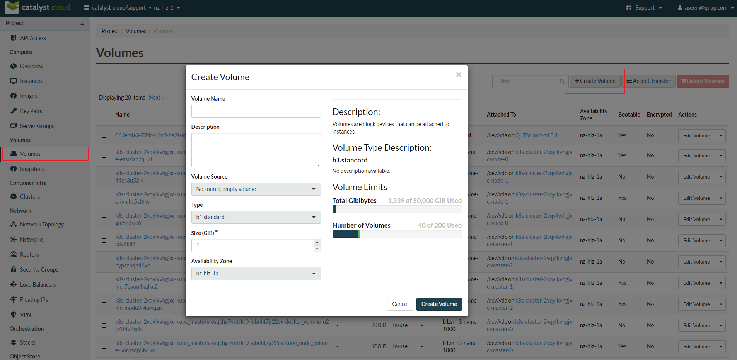The width and height of the screenshot is (737, 360).
Task: Click the Catalyst Cloud logo icon
Action: tap(12, 7)
